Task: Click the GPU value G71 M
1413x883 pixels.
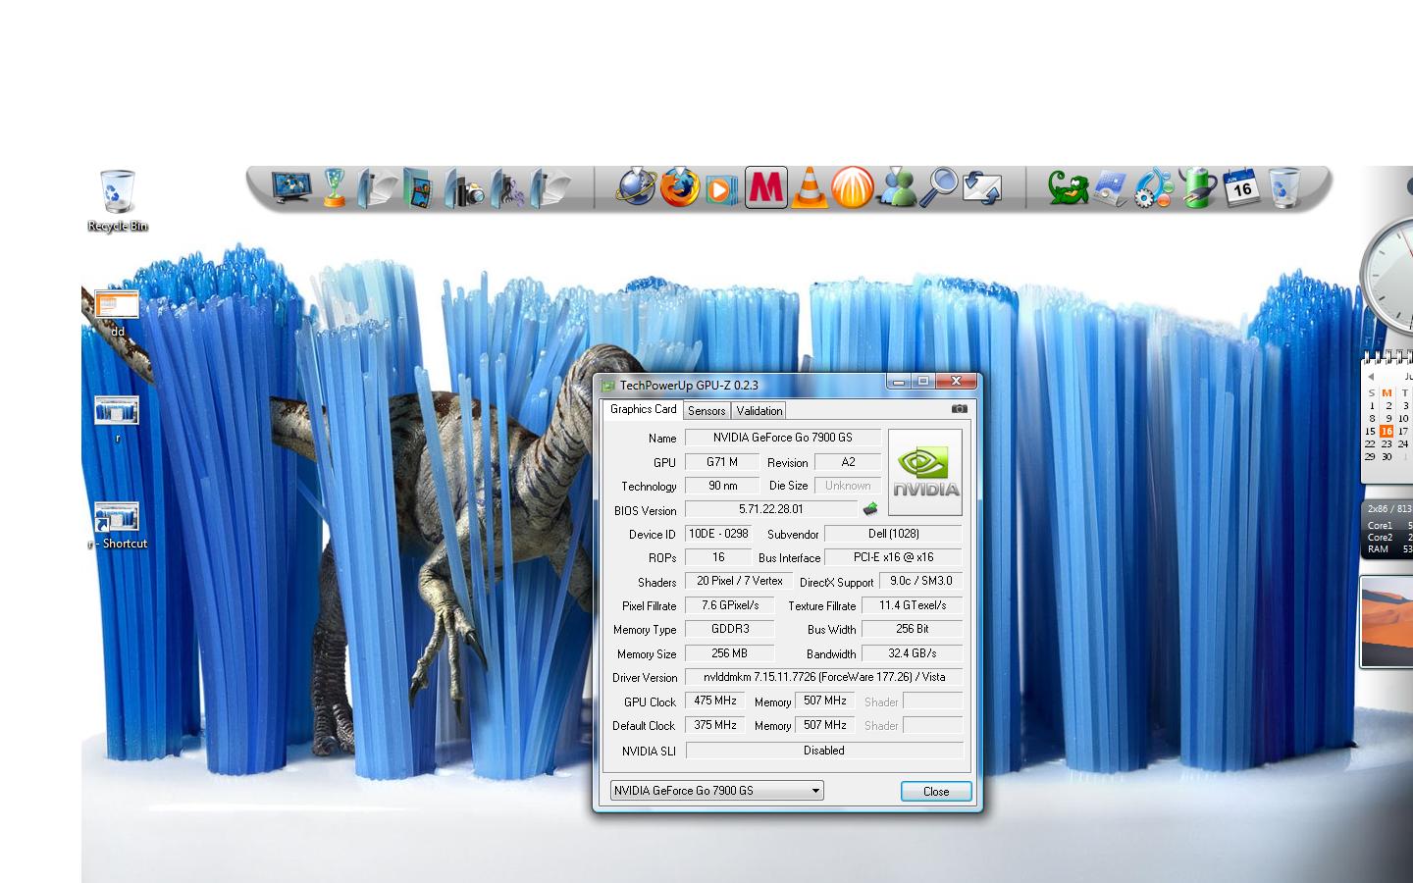Action: (722, 462)
